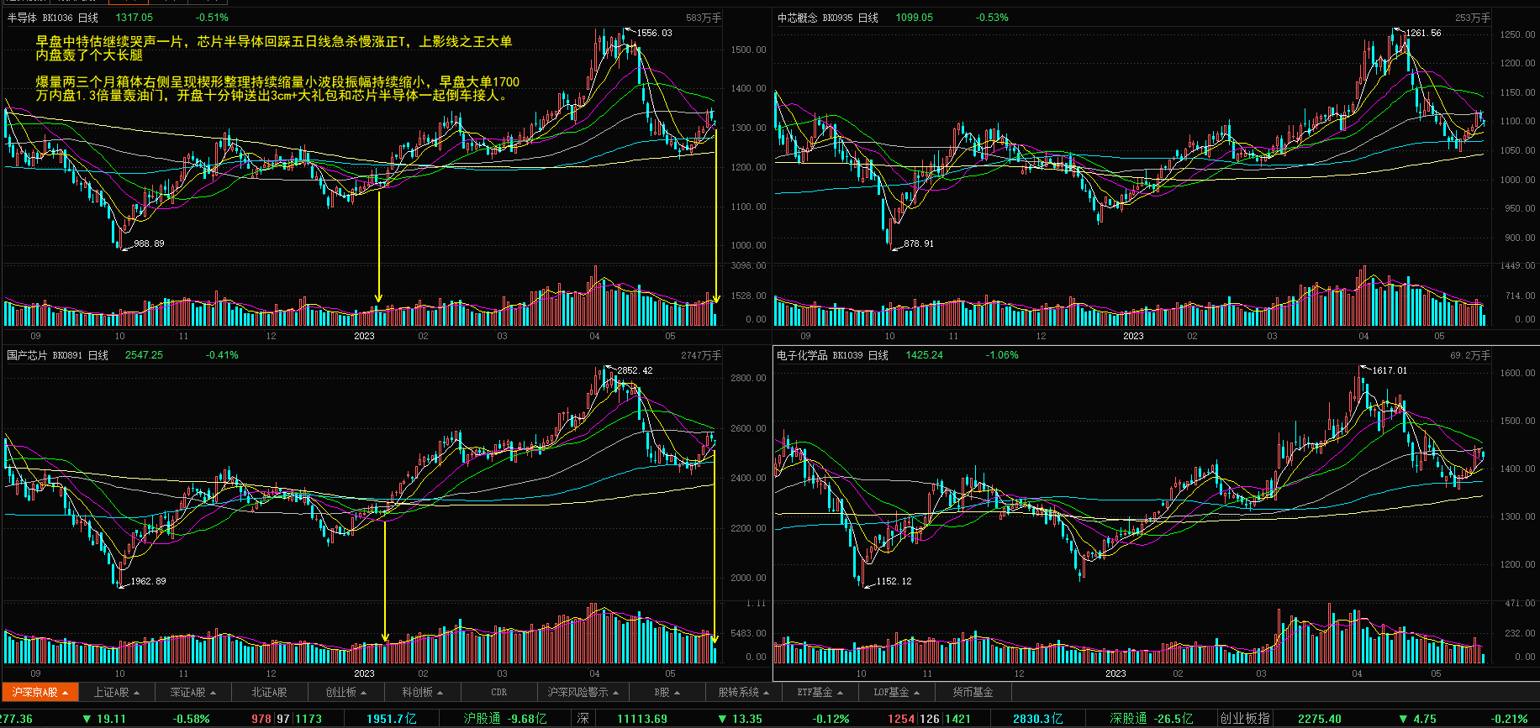Click the 创业板指 label in status bar
Image resolution: width=1540 pixels, height=728 pixels.
1245,719
